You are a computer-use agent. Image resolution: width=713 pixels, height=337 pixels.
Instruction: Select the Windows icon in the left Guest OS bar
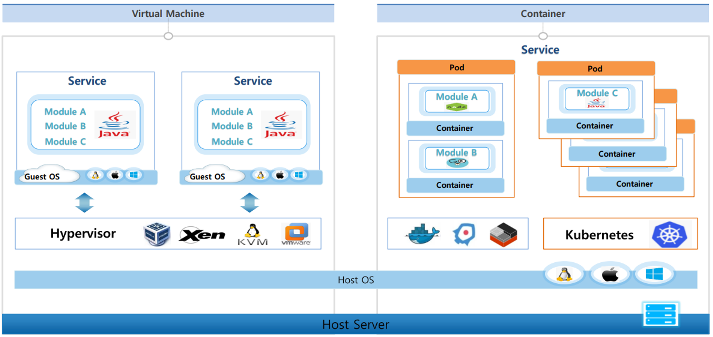point(134,175)
